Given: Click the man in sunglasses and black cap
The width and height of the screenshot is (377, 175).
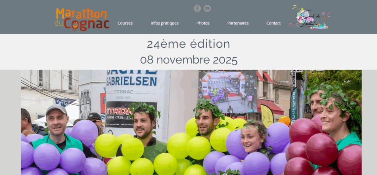Looking at the screenshot, I should coord(96,120).
